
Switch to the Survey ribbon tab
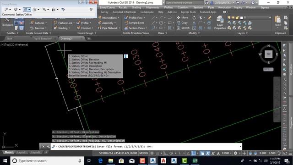point(104,12)
